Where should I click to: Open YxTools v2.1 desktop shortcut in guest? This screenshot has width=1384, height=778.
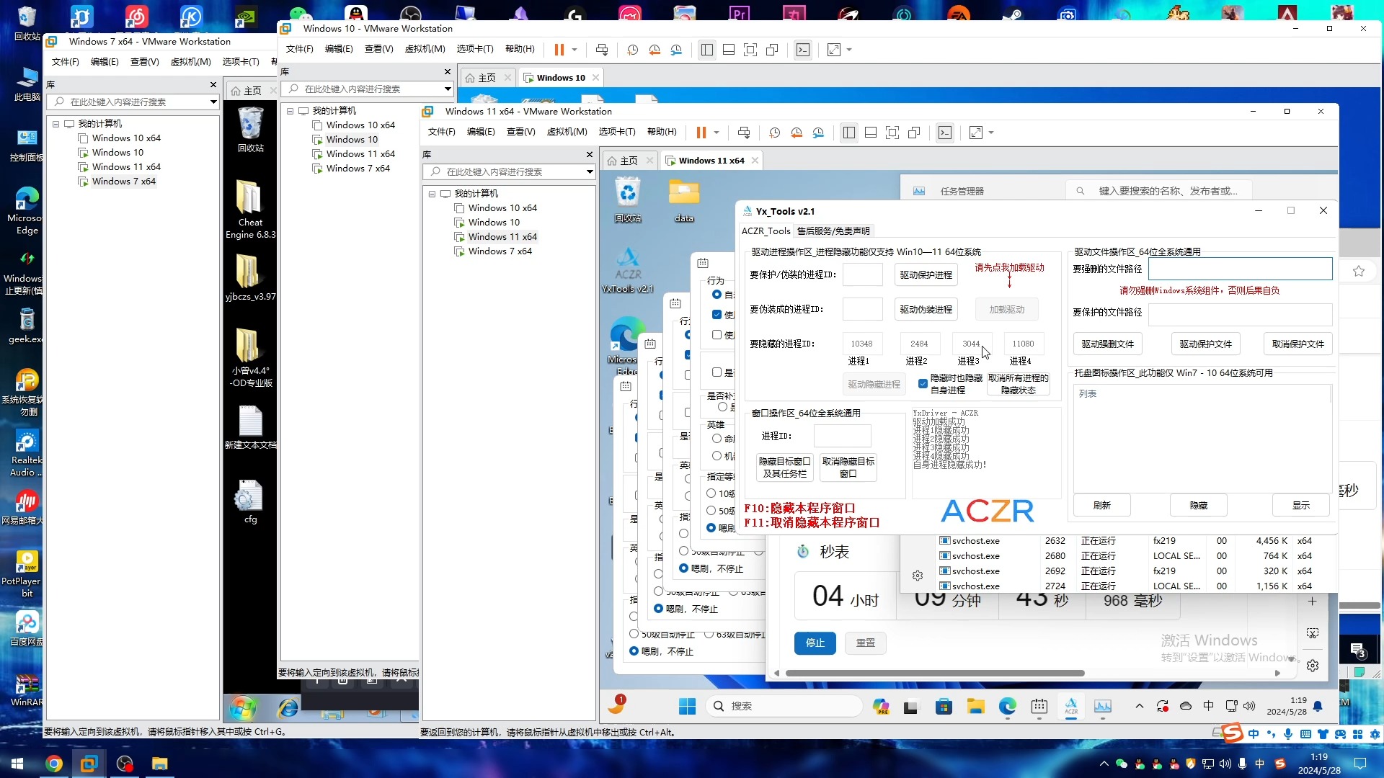628,270
